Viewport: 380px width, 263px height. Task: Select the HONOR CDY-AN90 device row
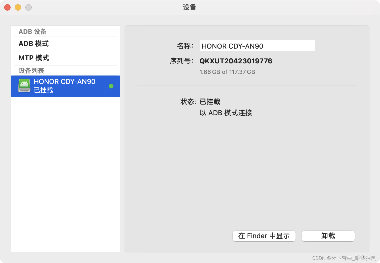pyautogui.click(x=65, y=86)
